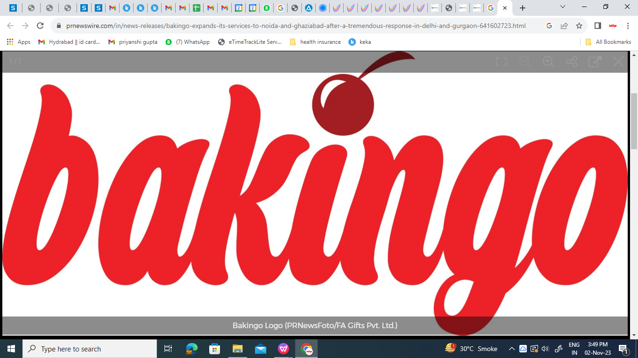This screenshot has width=638, height=358.
Task: Click the Bakingo Logo caption text
Action: point(315,325)
